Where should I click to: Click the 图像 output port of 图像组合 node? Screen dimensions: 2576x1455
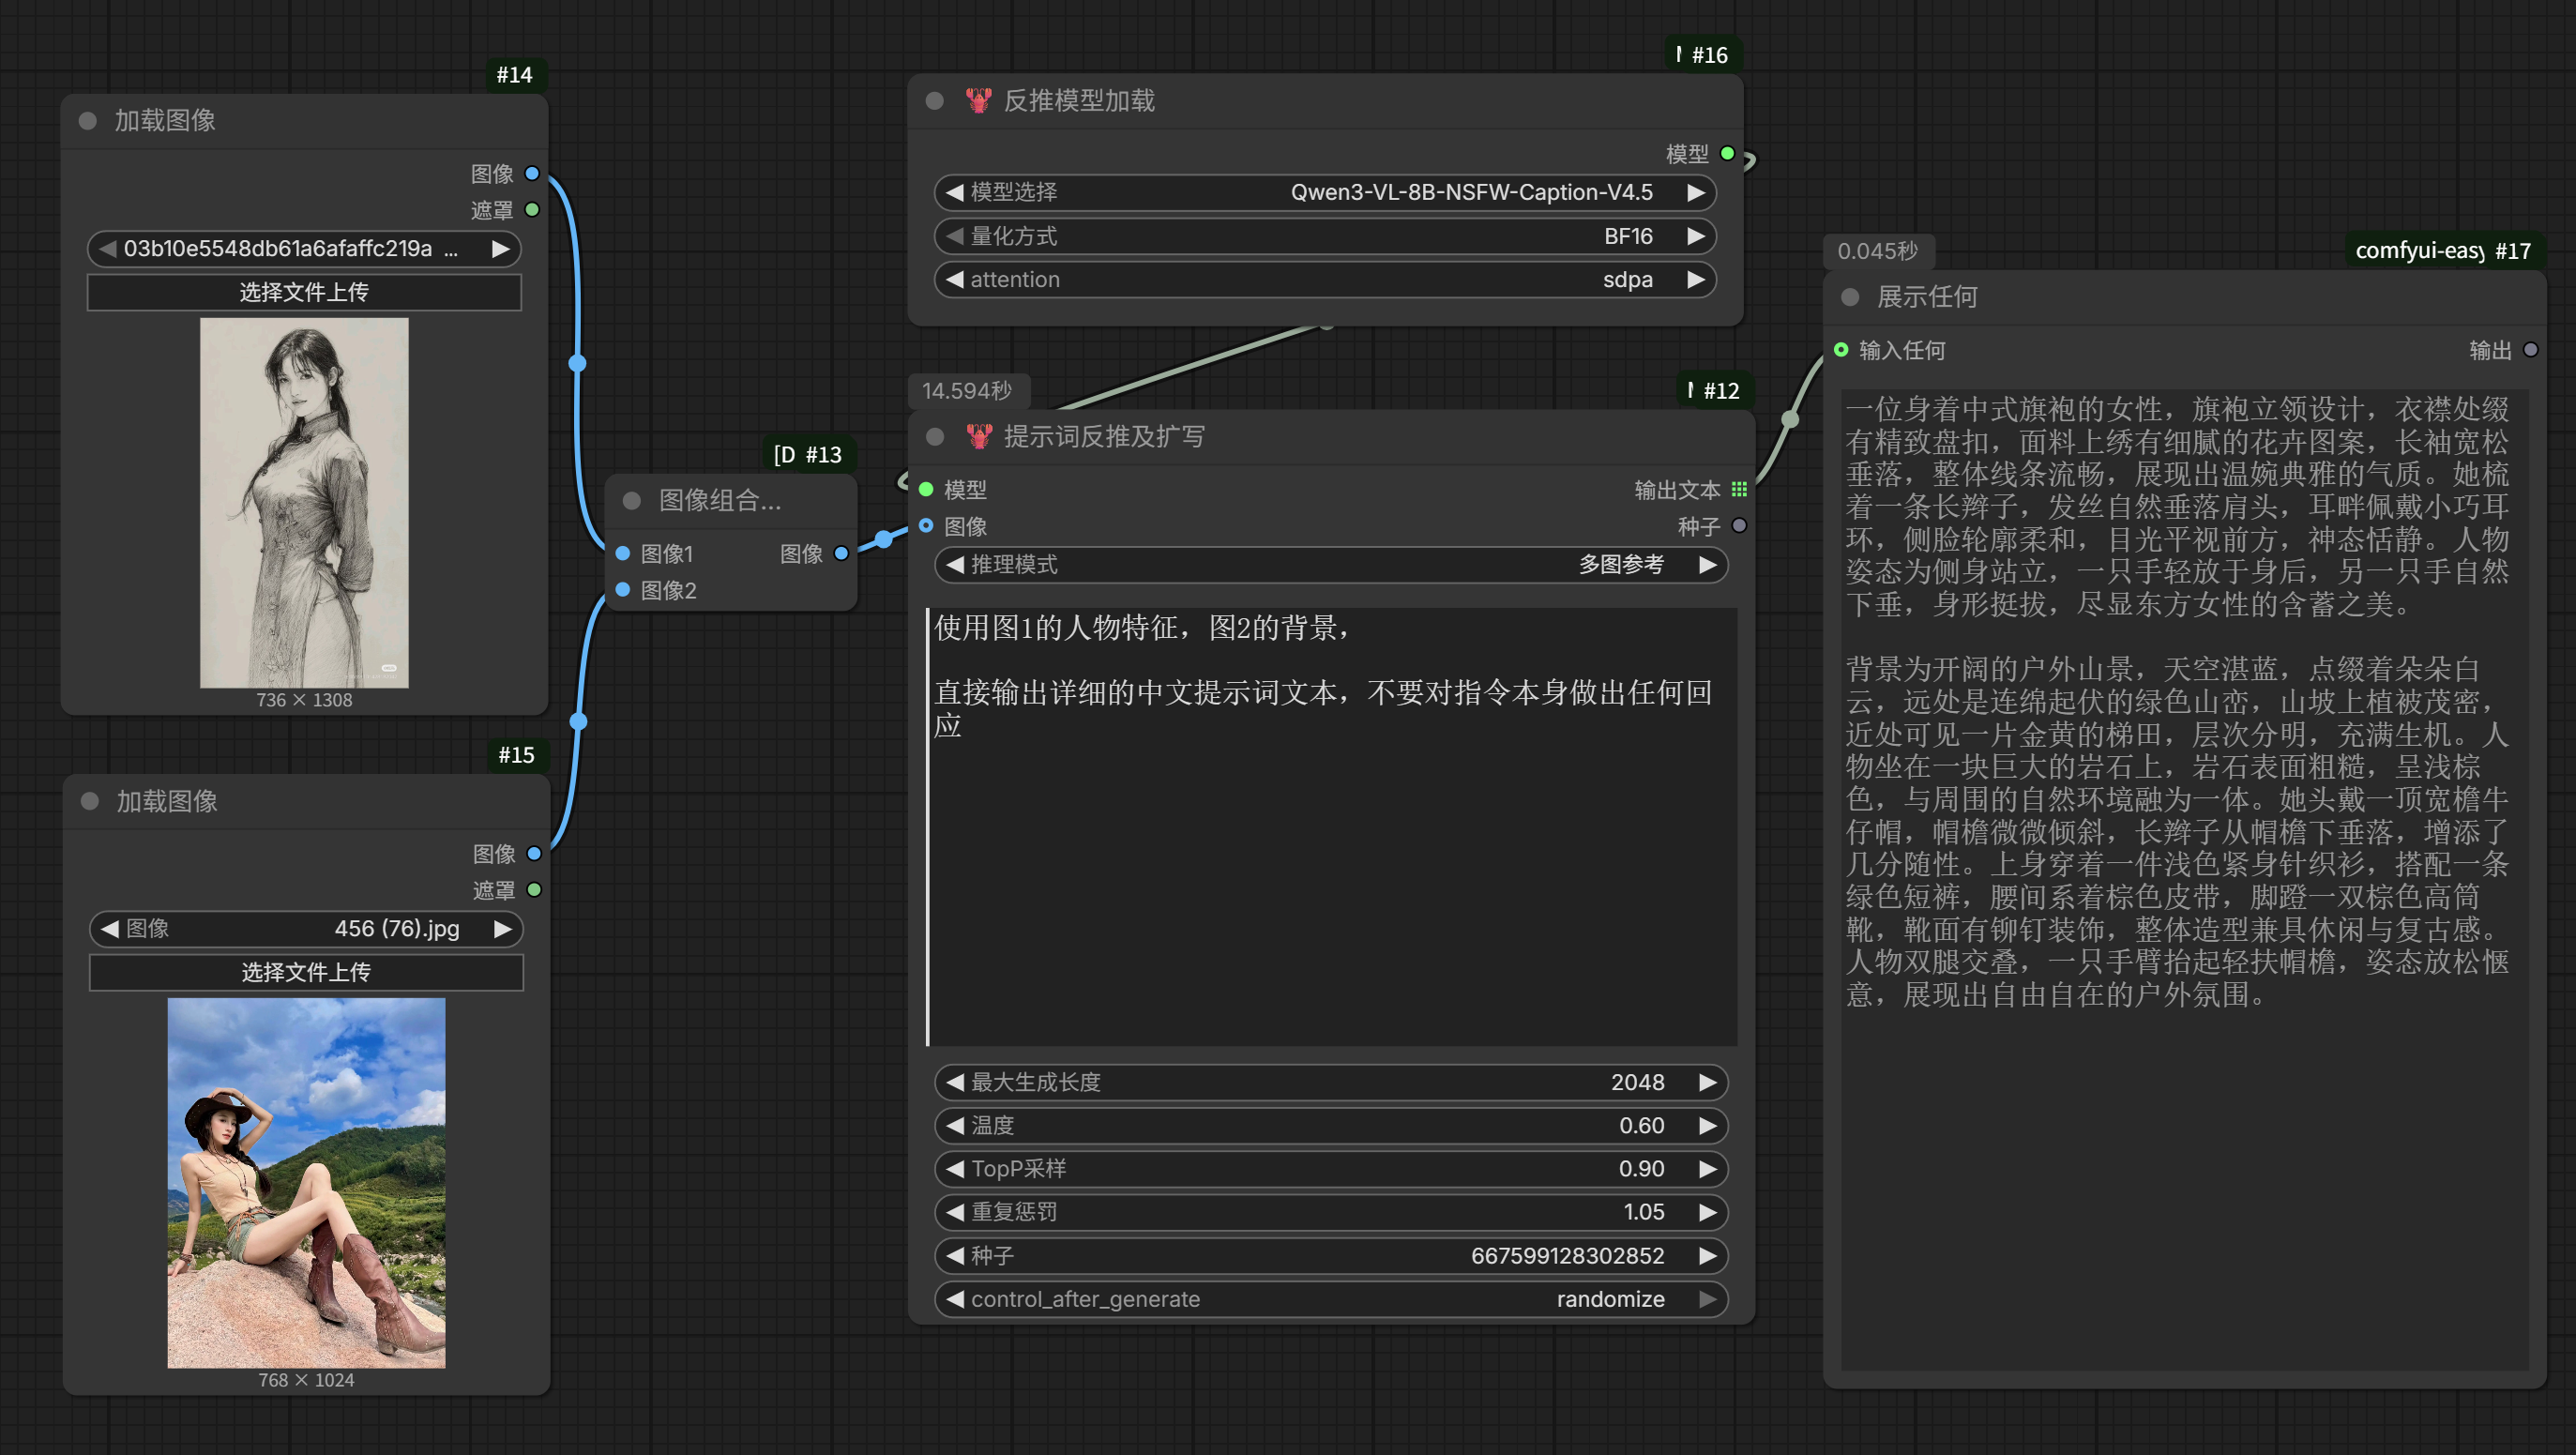(x=841, y=553)
